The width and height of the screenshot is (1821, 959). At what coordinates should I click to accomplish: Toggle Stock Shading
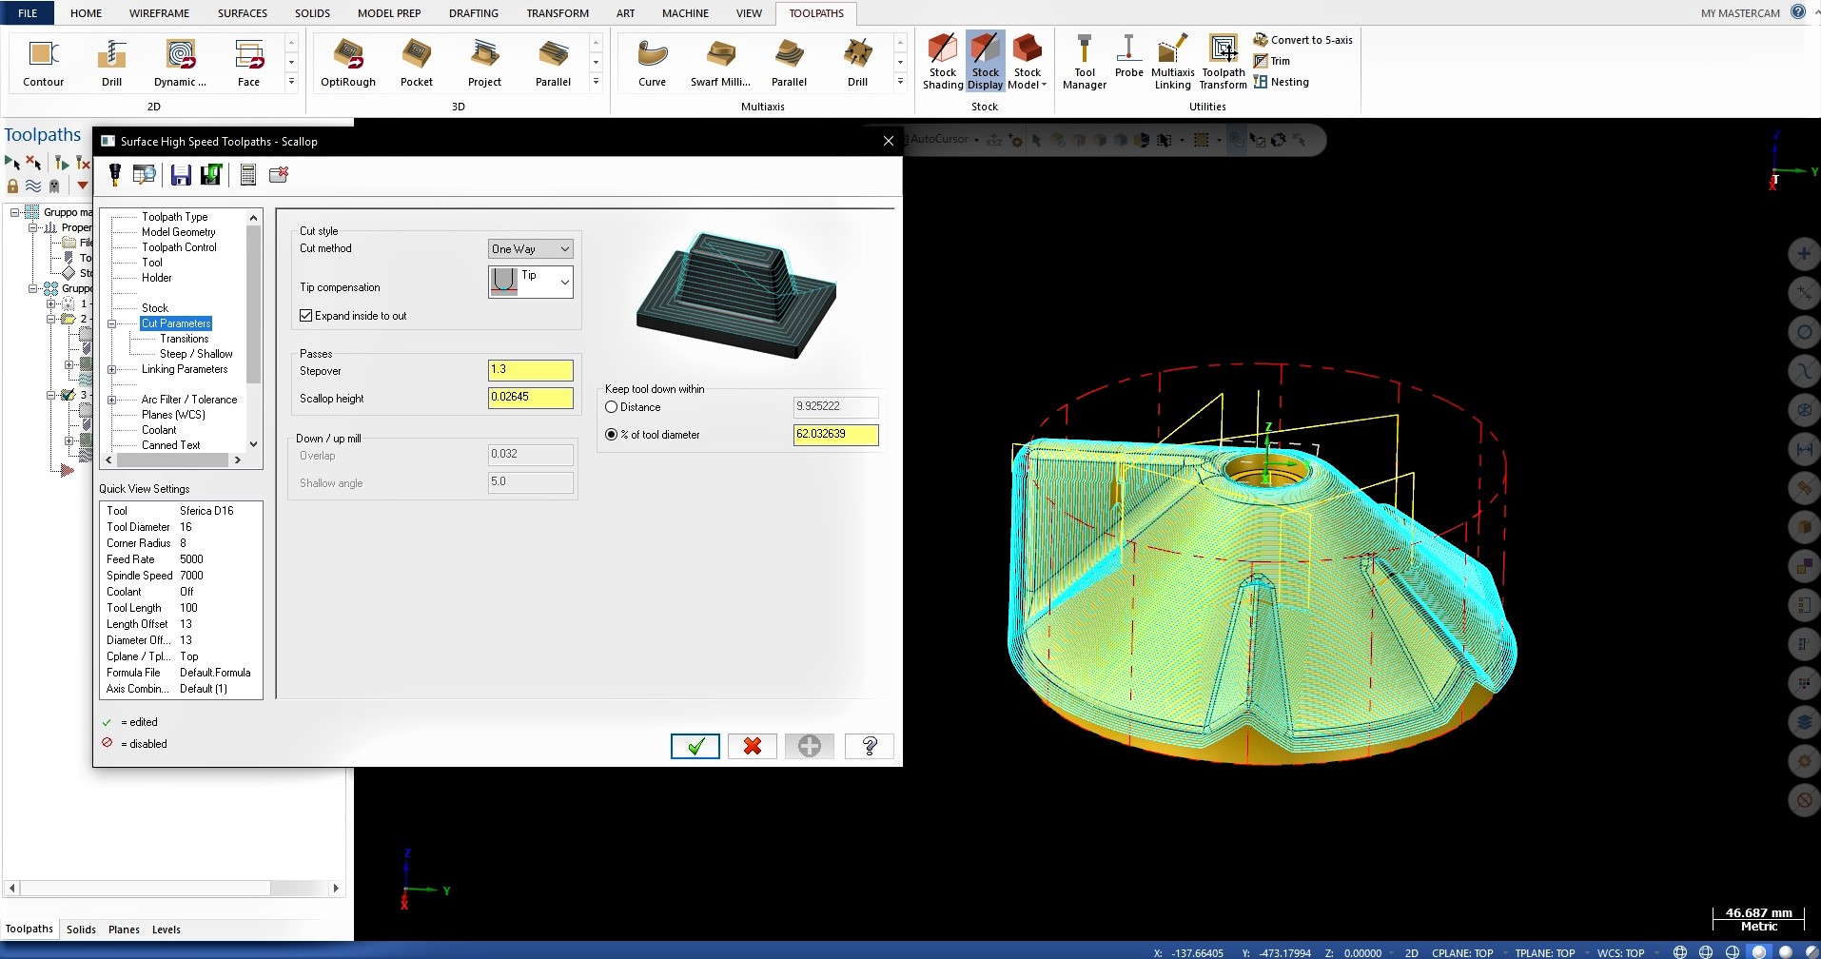tap(943, 62)
